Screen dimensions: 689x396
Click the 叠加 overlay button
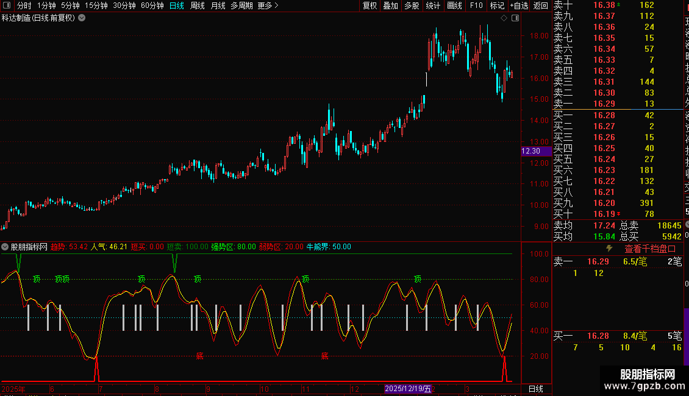[391, 5]
